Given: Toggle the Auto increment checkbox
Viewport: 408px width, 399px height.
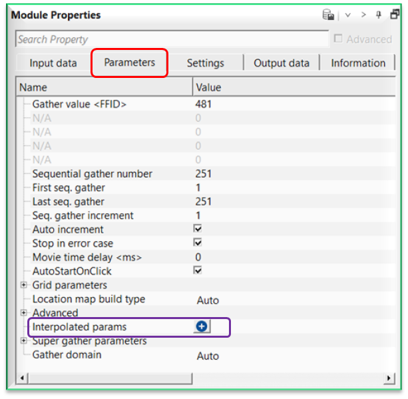Looking at the screenshot, I should [x=197, y=229].
